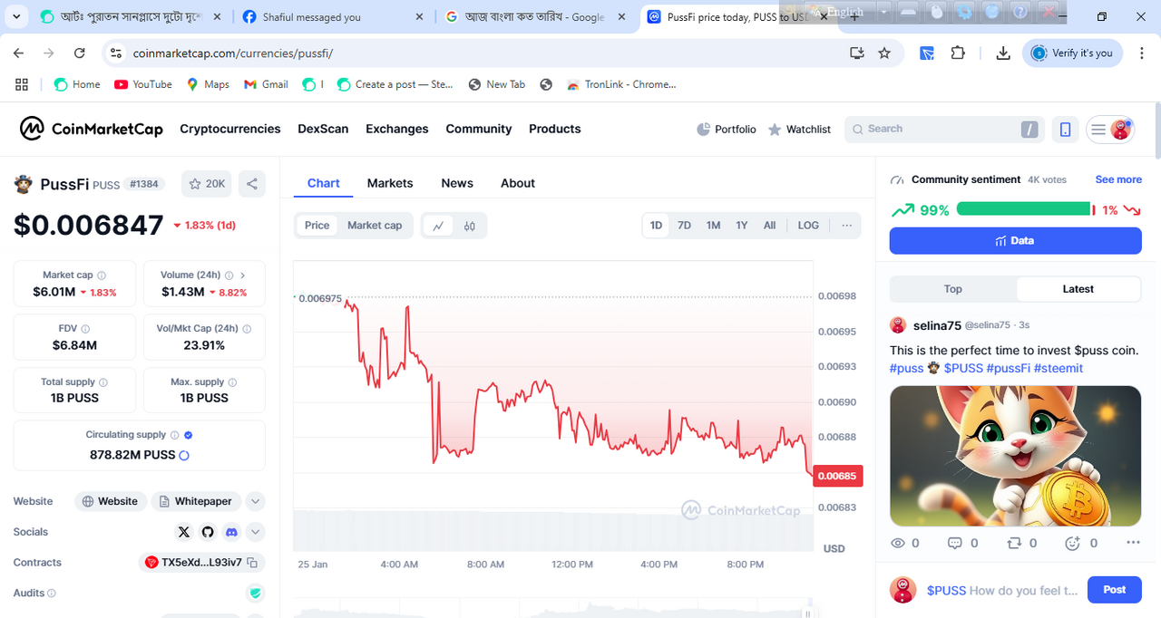Click the green audit shield icon

[255, 594]
